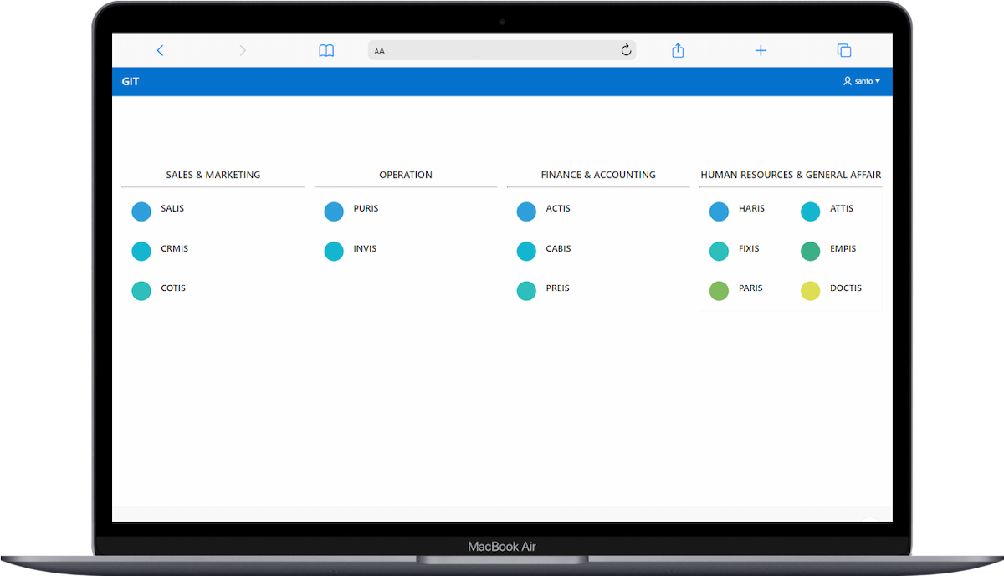Viewport: 1004px width, 576px height.
Task: Click the user profile icon beside santo
Action: (x=847, y=81)
